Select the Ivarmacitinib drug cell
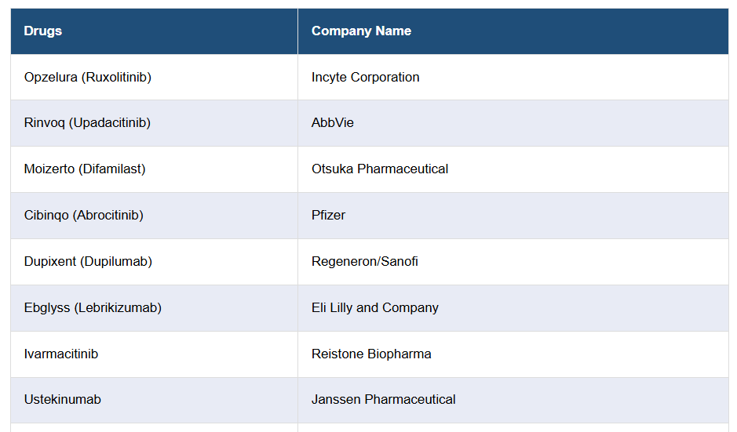This screenshot has height=432, width=737. (61, 354)
